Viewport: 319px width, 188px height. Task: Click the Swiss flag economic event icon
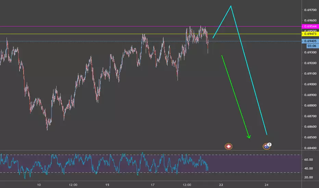228,146
